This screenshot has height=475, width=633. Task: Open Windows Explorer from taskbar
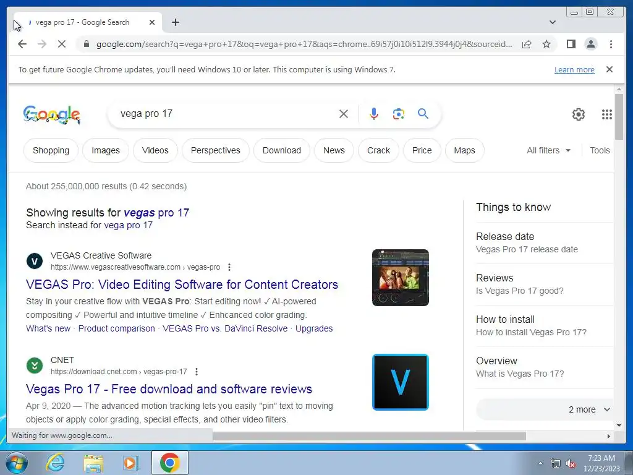pos(93,463)
